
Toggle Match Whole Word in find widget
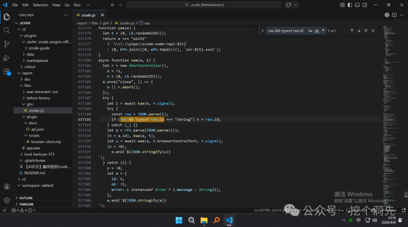[317, 31]
